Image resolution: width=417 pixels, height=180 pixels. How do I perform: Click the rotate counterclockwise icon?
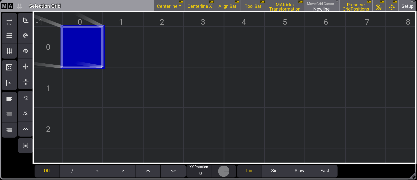click(25, 51)
